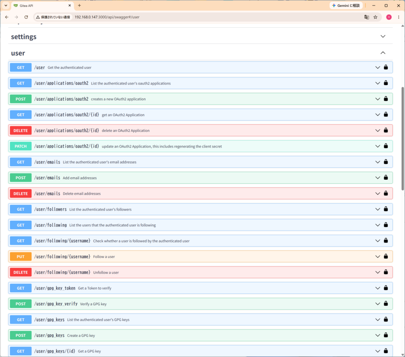The image size is (405, 357).
Task: Click POST button for /user/emails
Action: [x=21, y=178]
